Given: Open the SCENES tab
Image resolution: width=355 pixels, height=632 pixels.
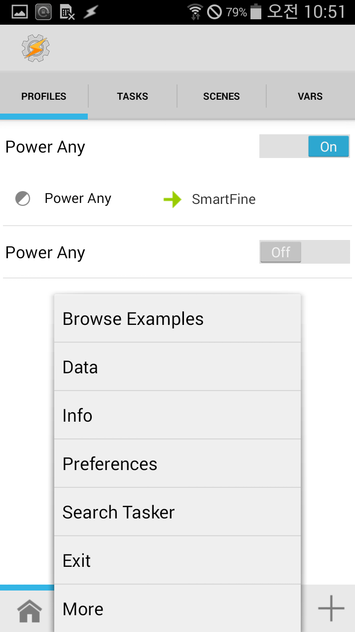Looking at the screenshot, I should pos(221,96).
